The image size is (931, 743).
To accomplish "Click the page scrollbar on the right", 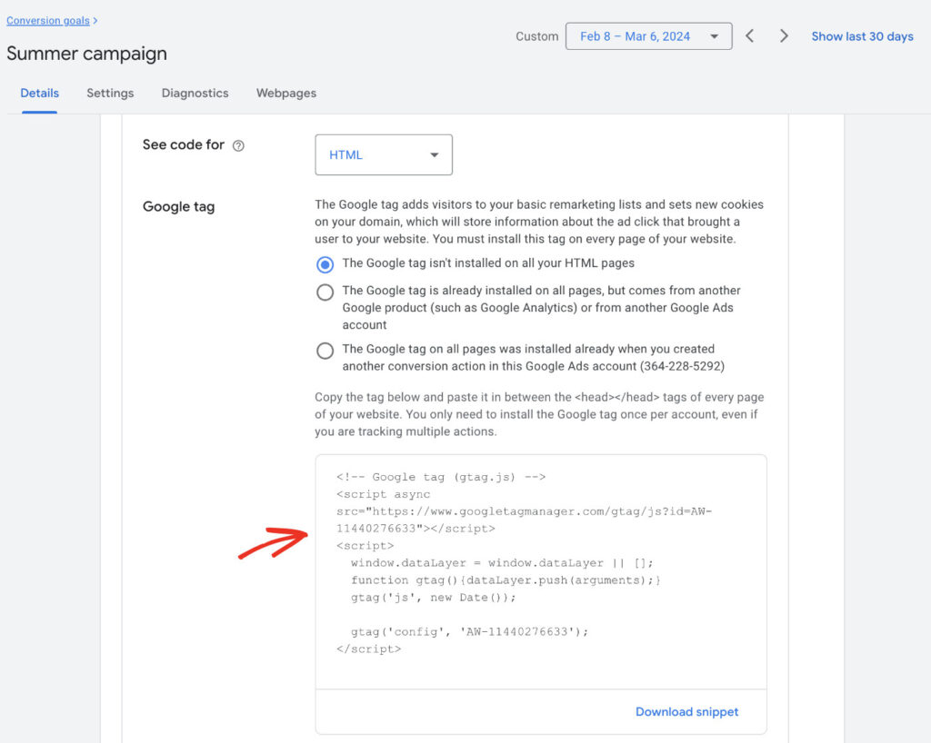I will click(926, 363).
